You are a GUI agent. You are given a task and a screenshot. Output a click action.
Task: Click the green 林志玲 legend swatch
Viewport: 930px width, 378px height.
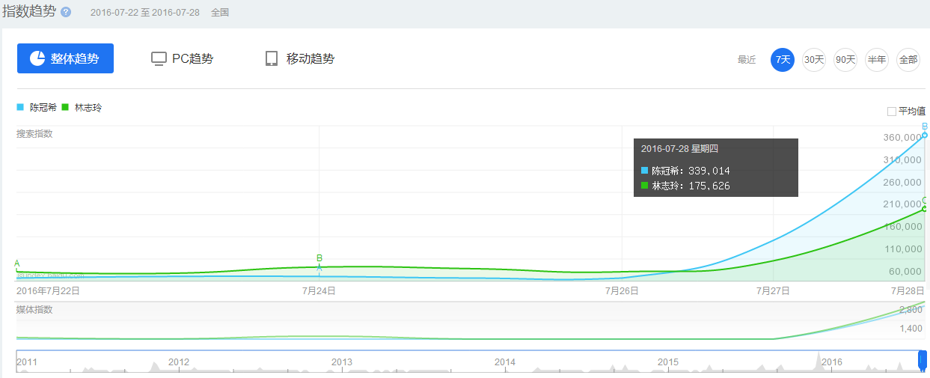[x=66, y=108]
